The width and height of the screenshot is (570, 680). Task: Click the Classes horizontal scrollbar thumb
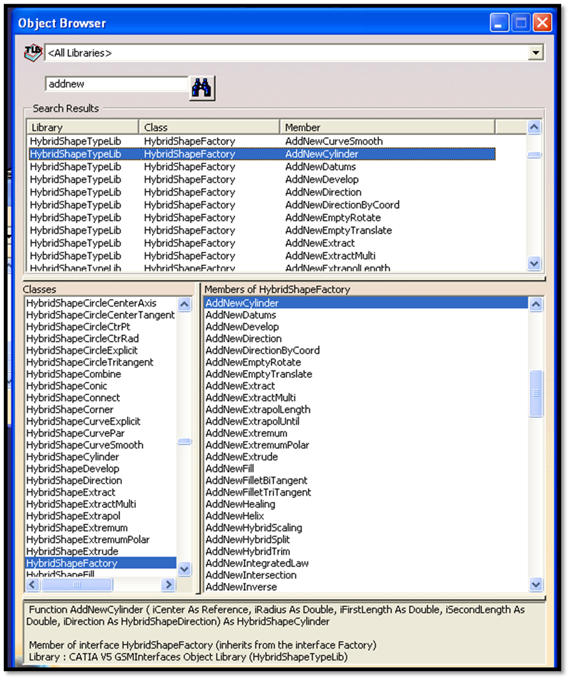coord(76,584)
